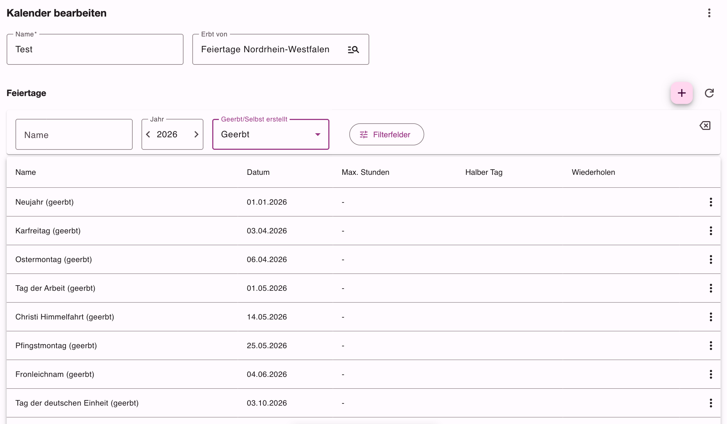The width and height of the screenshot is (727, 424).
Task: Go to next year in Jahr field
Action: click(x=196, y=135)
